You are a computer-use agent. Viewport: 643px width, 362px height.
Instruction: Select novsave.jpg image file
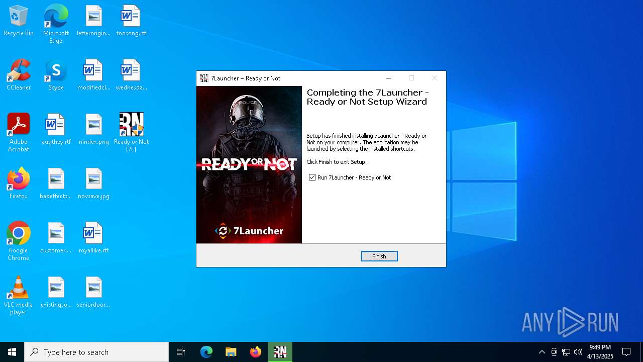pos(93,184)
